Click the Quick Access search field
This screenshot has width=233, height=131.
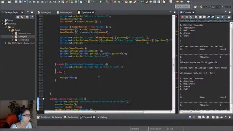(182, 7)
